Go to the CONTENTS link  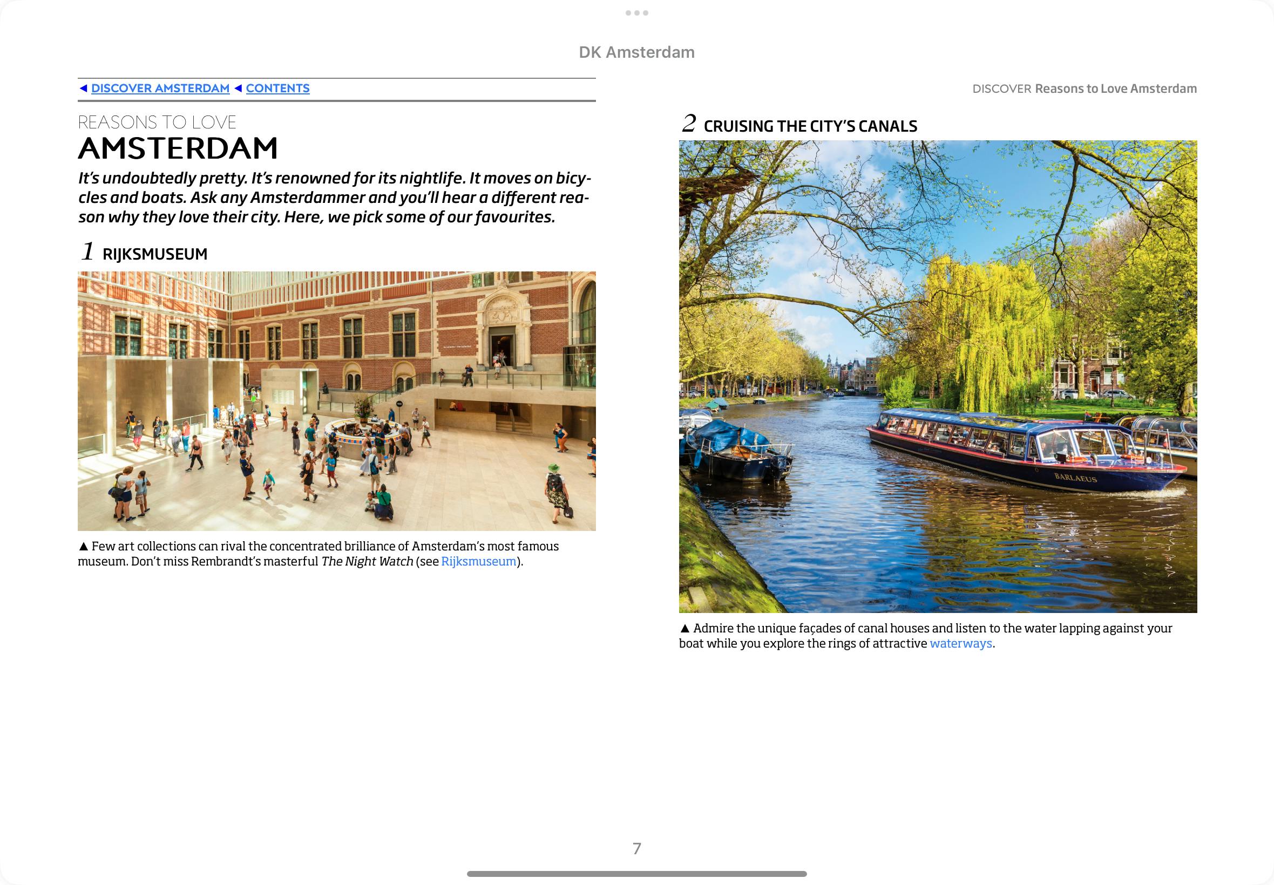coord(277,88)
